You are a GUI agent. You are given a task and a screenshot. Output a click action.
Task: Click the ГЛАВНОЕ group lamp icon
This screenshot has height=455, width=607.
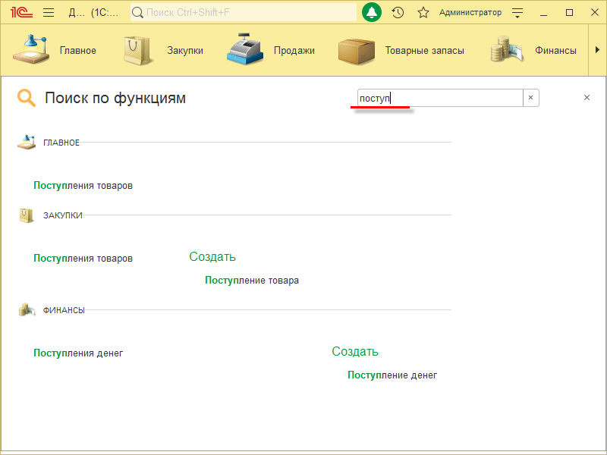[27, 142]
